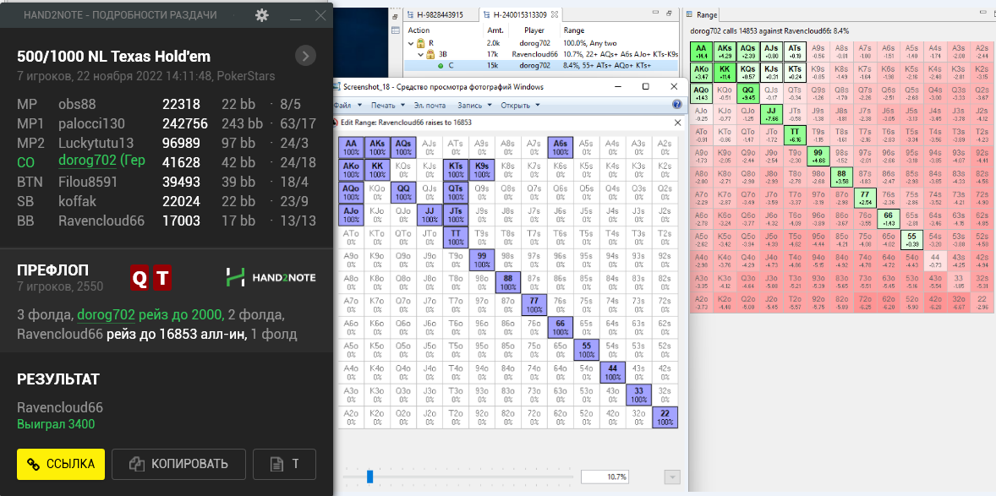This screenshot has width=996, height=496.
Task: Click 100.0%, Any two range text
Action: pyautogui.click(x=589, y=42)
